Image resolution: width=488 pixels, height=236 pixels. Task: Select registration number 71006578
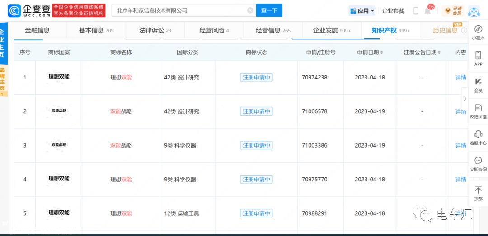[314, 111]
